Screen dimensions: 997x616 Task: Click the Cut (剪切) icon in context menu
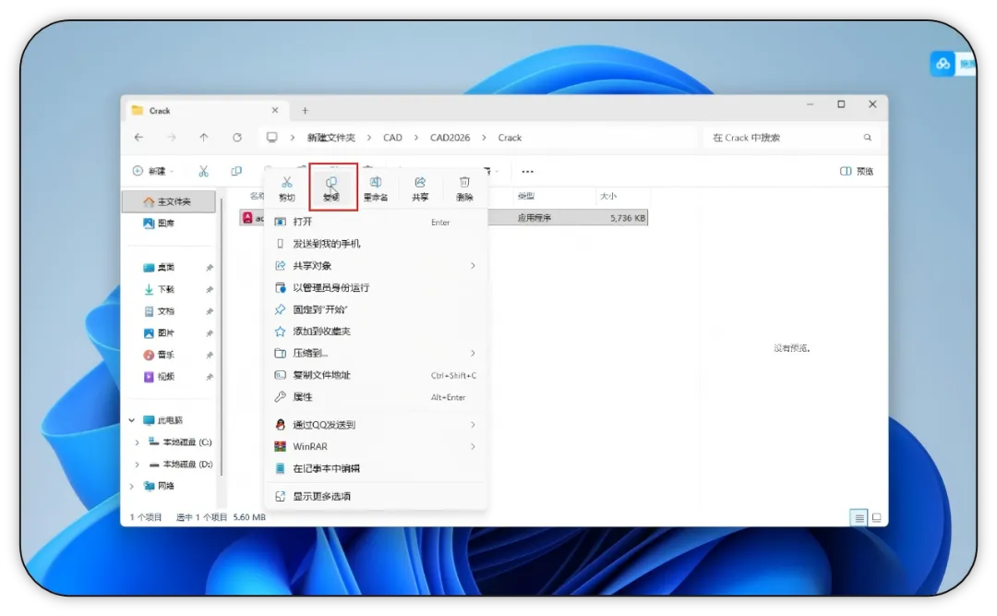pos(287,183)
